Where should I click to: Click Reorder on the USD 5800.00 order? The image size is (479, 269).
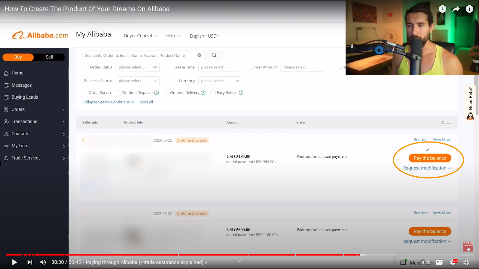pyautogui.click(x=421, y=213)
